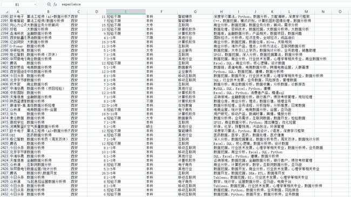Click salary value 15 in row 2392
This screenshot has height=197, width=351.
(104, 25)
